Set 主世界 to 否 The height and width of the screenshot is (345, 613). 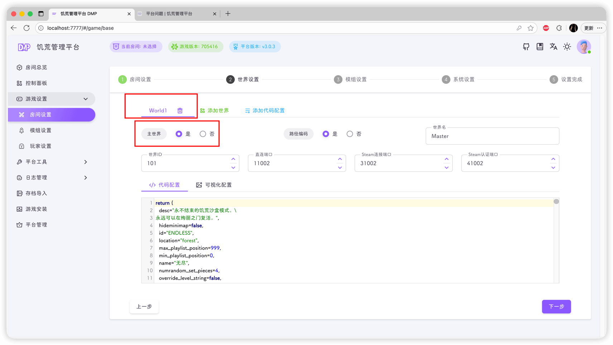(203, 134)
